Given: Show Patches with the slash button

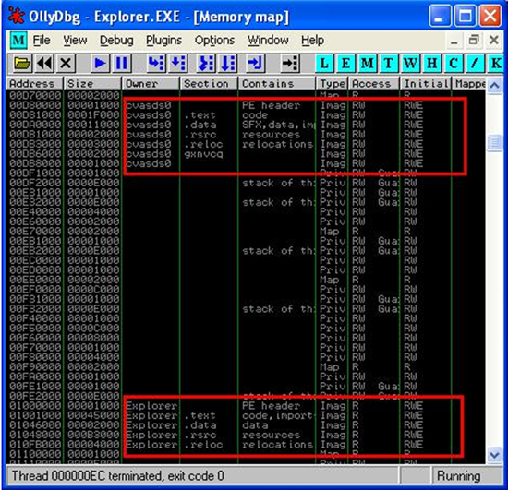Looking at the screenshot, I should 475,63.
